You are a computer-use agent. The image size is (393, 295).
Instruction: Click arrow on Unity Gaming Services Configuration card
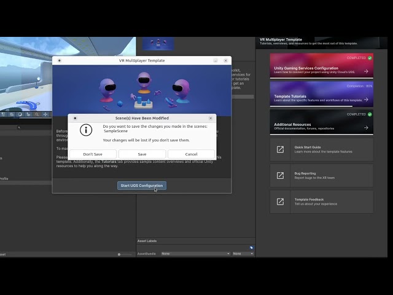click(366, 71)
